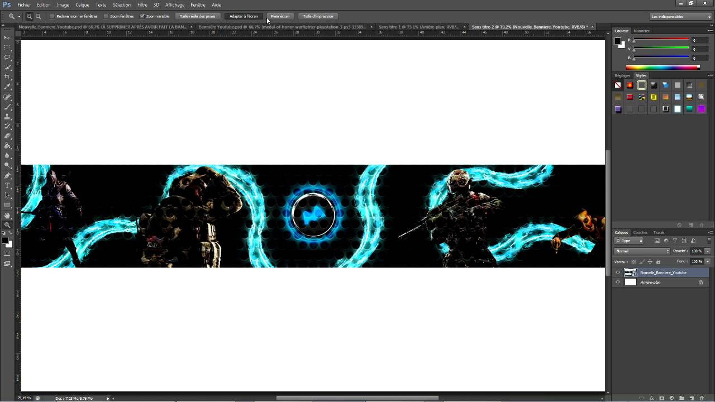Open the Affichage menu
The width and height of the screenshot is (715, 402).
click(x=175, y=4)
